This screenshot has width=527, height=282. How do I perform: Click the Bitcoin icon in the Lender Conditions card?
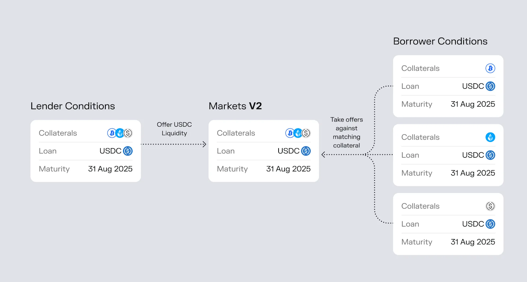[x=112, y=133]
